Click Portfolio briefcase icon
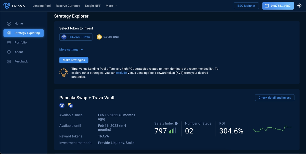This screenshot has height=154, width=306. (9, 42)
